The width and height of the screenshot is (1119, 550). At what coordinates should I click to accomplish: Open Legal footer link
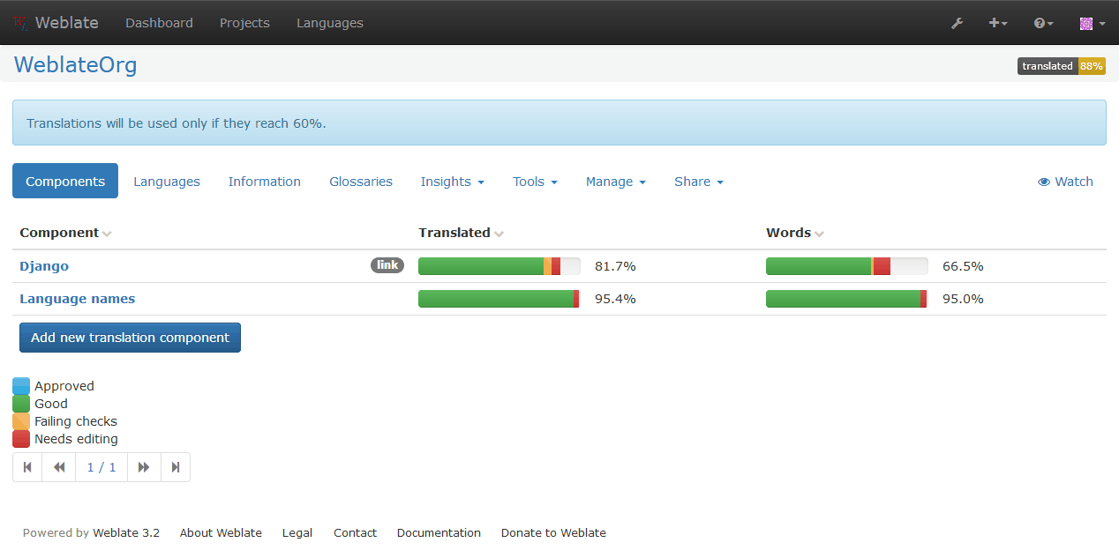297,532
